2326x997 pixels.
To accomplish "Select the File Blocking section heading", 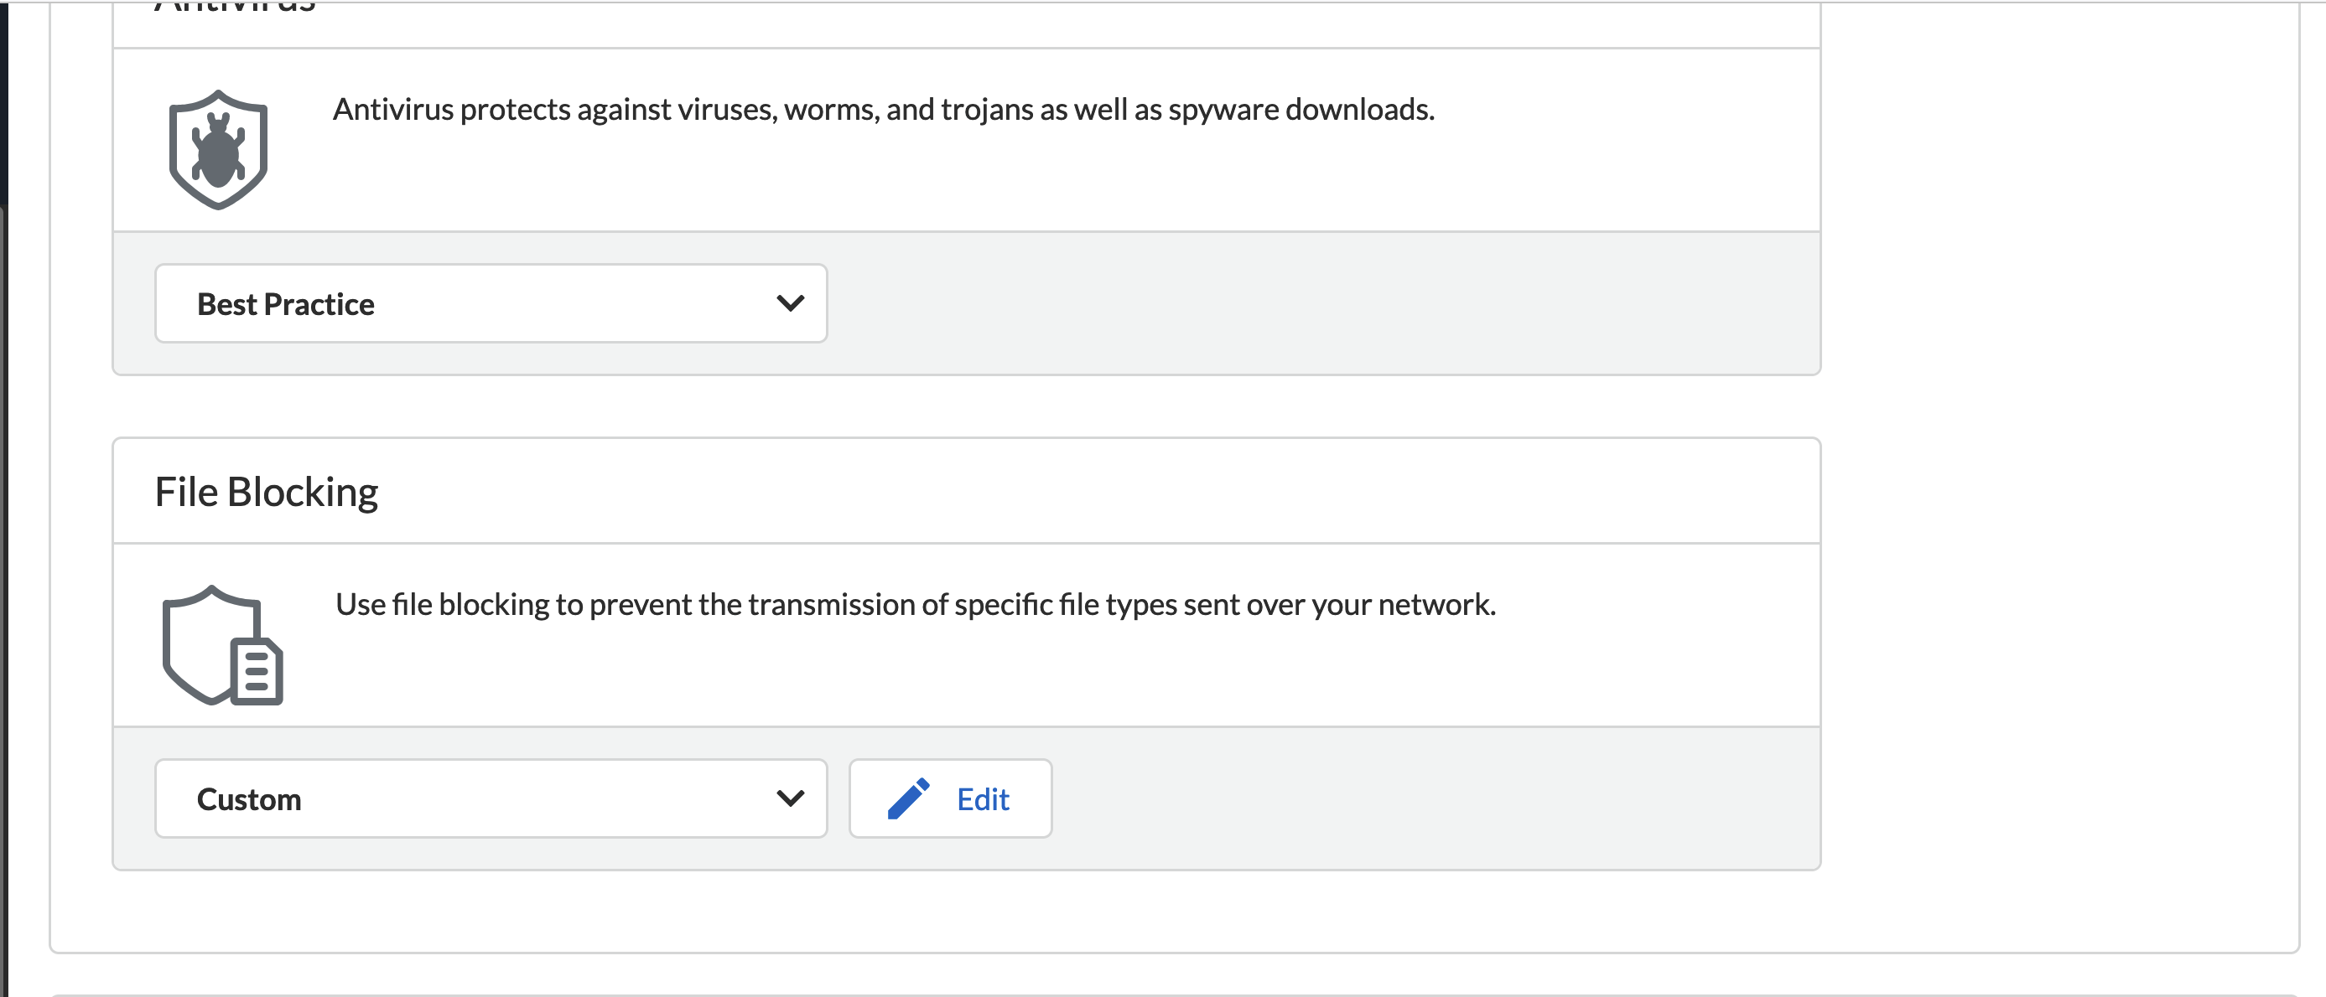I will 267,493.
